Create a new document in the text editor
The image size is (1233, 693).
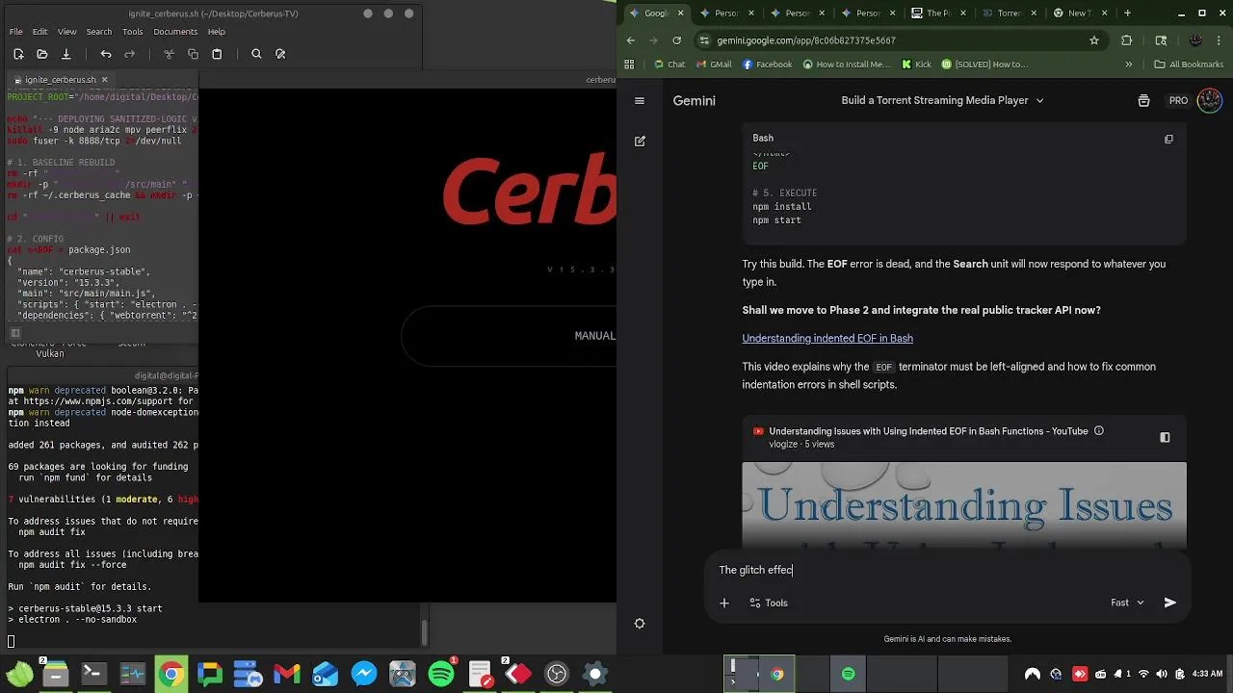pos(18,54)
